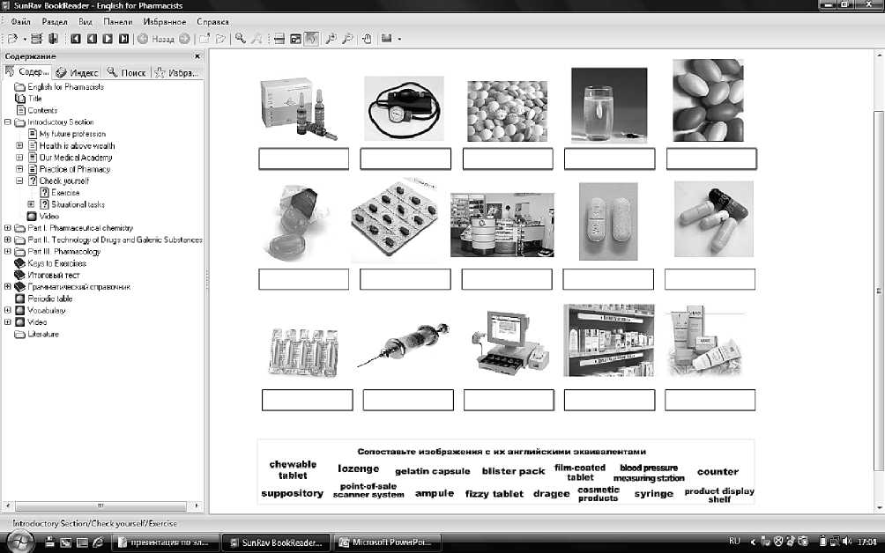885x553 pixels.
Task: Open the Windows Start button
Action: click(x=20, y=542)
